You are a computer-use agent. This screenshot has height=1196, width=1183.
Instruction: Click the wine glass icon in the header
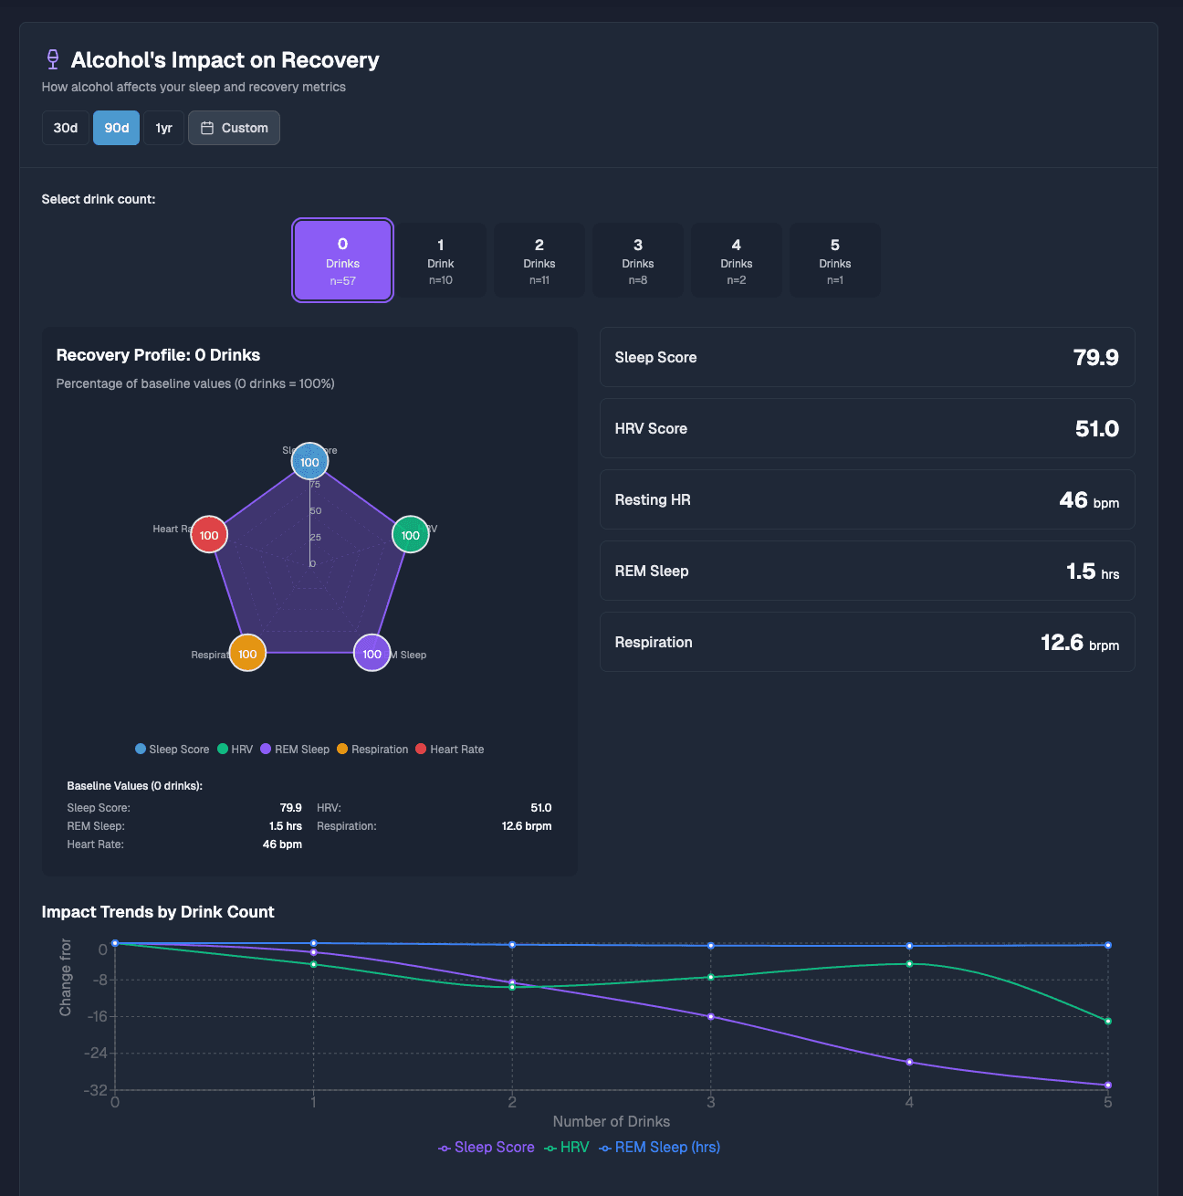(x=52, y=58)
